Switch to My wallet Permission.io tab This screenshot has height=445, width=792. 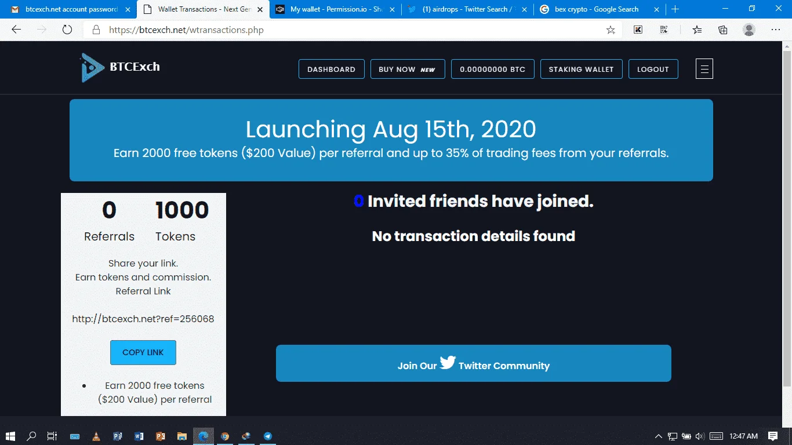tap(336, 9)
